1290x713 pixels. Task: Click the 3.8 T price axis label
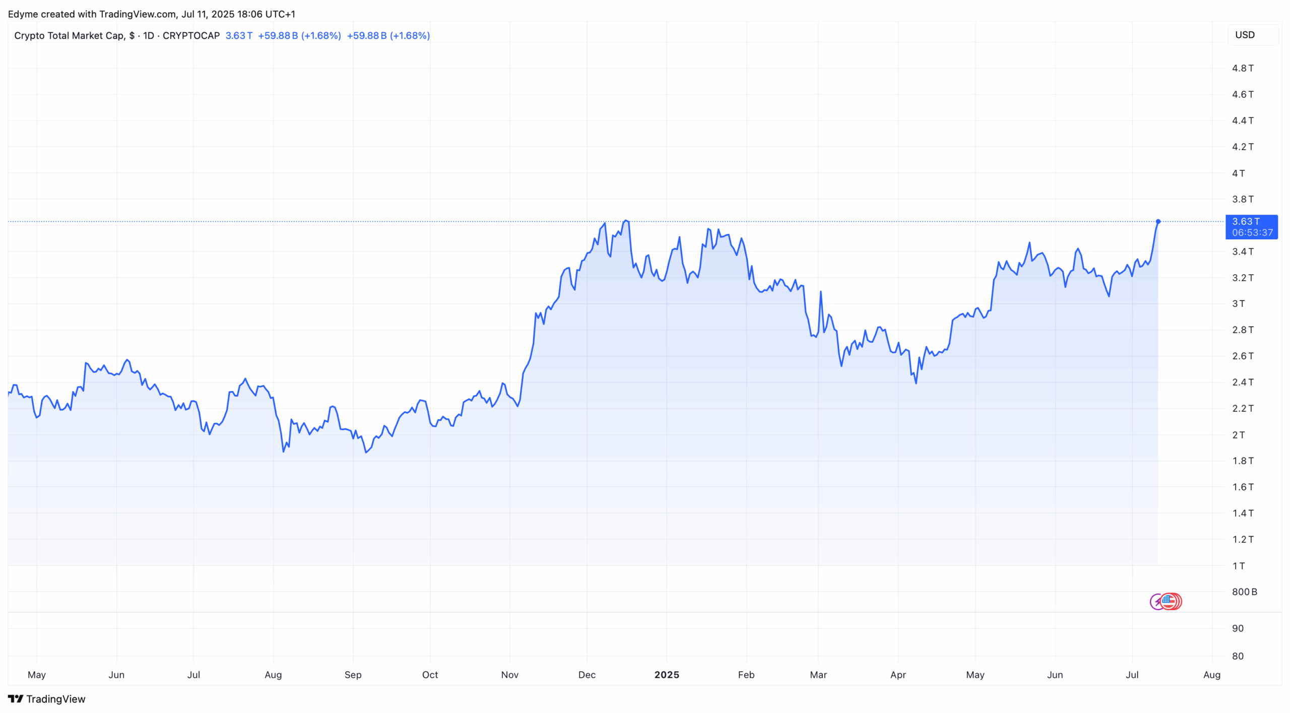[x=1243, y=199]
